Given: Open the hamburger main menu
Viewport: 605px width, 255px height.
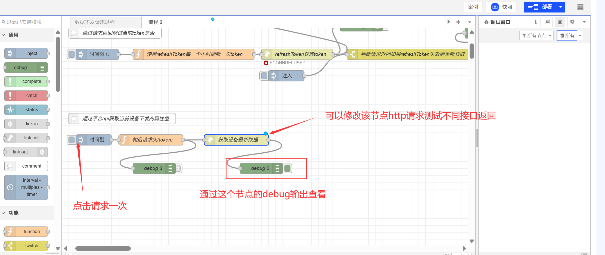Looking at the screenshot, I should 580,7.
